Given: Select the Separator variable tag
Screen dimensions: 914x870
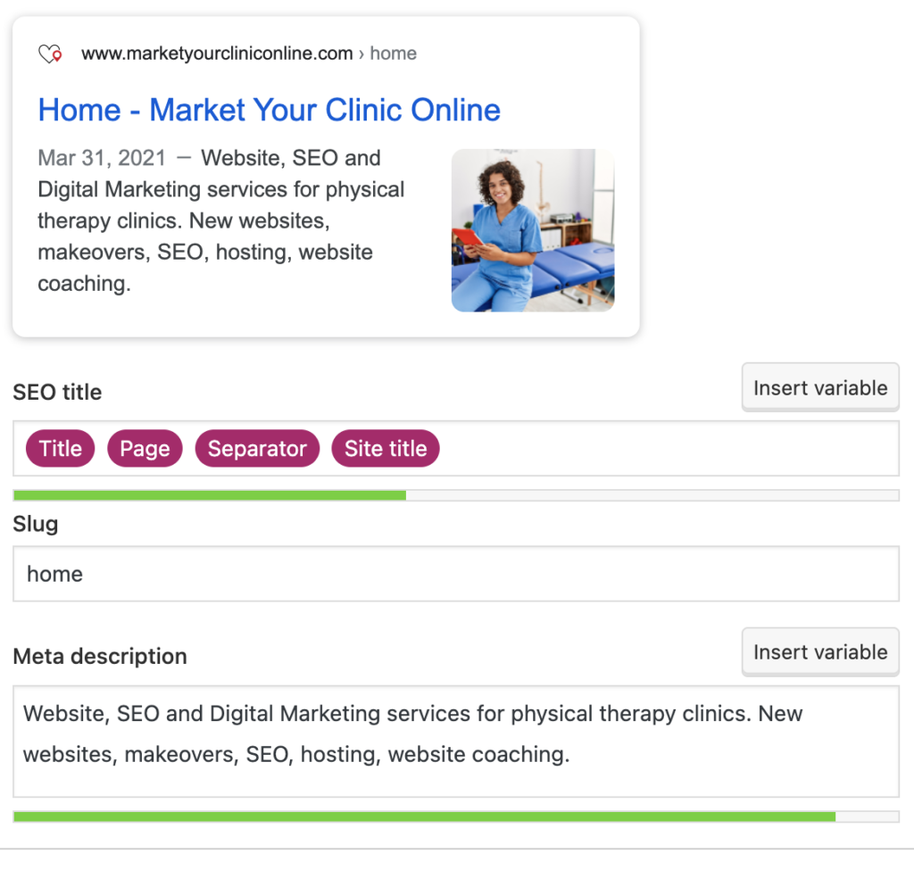Looking at the screenshot, I should [257, 448].
